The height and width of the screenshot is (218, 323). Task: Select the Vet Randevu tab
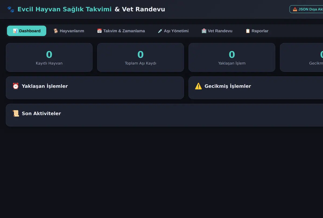tap(217, 31)
